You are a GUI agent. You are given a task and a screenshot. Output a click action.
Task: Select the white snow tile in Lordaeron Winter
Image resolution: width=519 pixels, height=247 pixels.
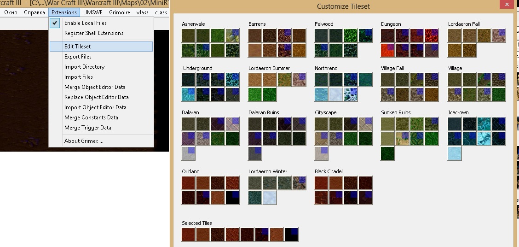[270, 198]
